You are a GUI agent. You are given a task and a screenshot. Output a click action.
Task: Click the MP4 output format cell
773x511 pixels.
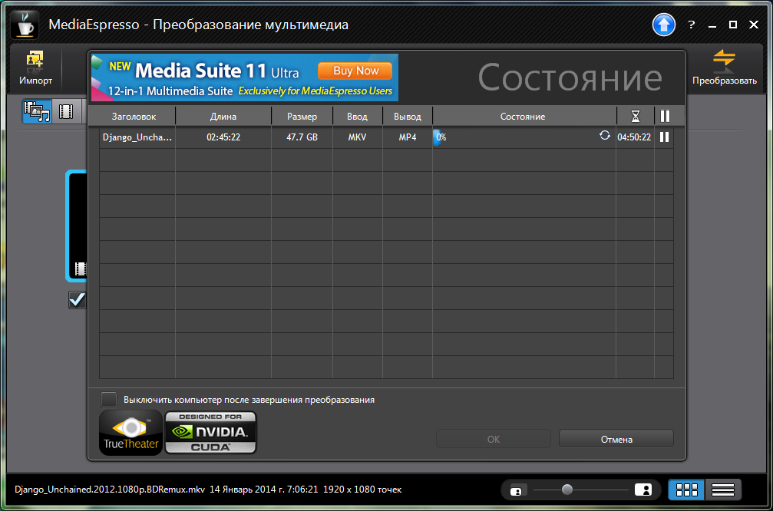coord(408,137)
